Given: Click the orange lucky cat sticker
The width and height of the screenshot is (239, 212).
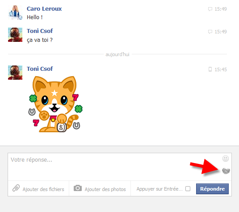Looking at the screenshot, I should (55, 104).
